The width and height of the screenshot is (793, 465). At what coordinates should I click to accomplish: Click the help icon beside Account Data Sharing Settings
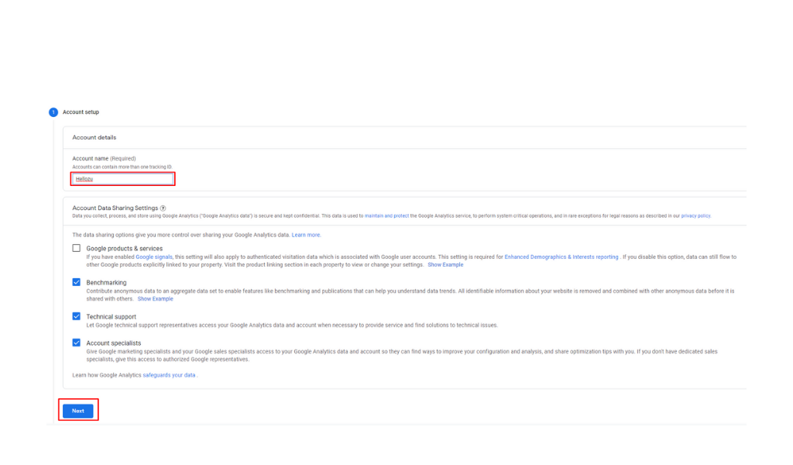tap(163, 208)
